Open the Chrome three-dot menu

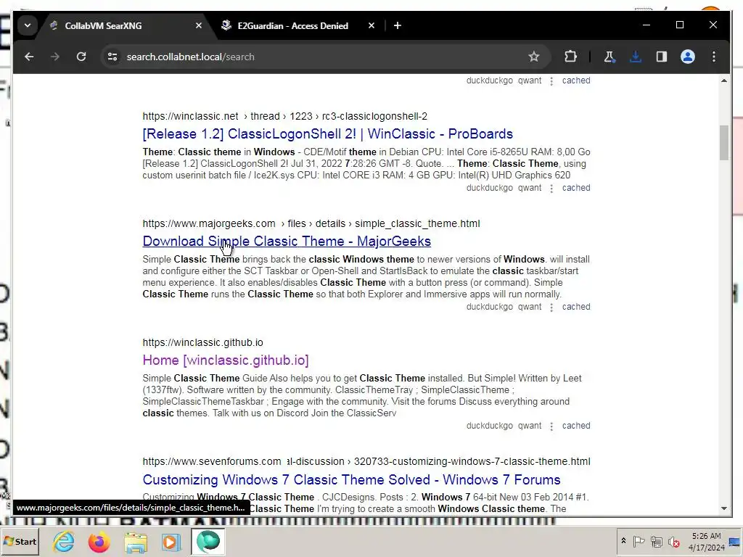pos(714,57)
